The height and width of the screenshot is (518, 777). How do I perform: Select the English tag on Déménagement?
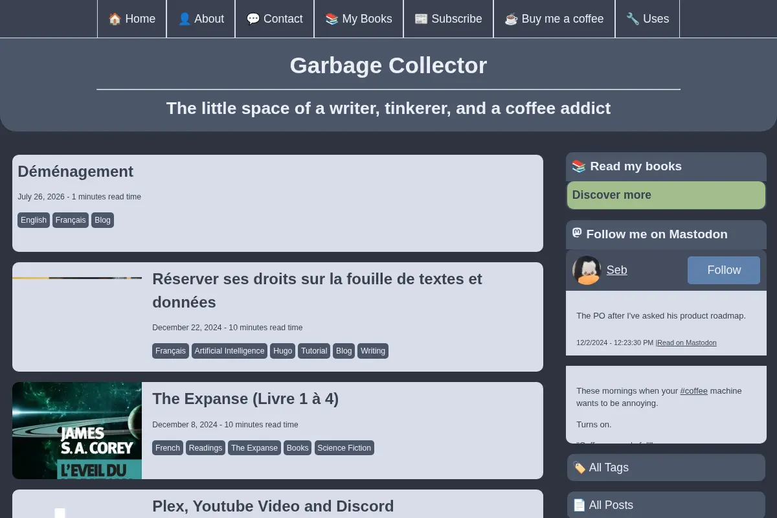coord(34,220)
